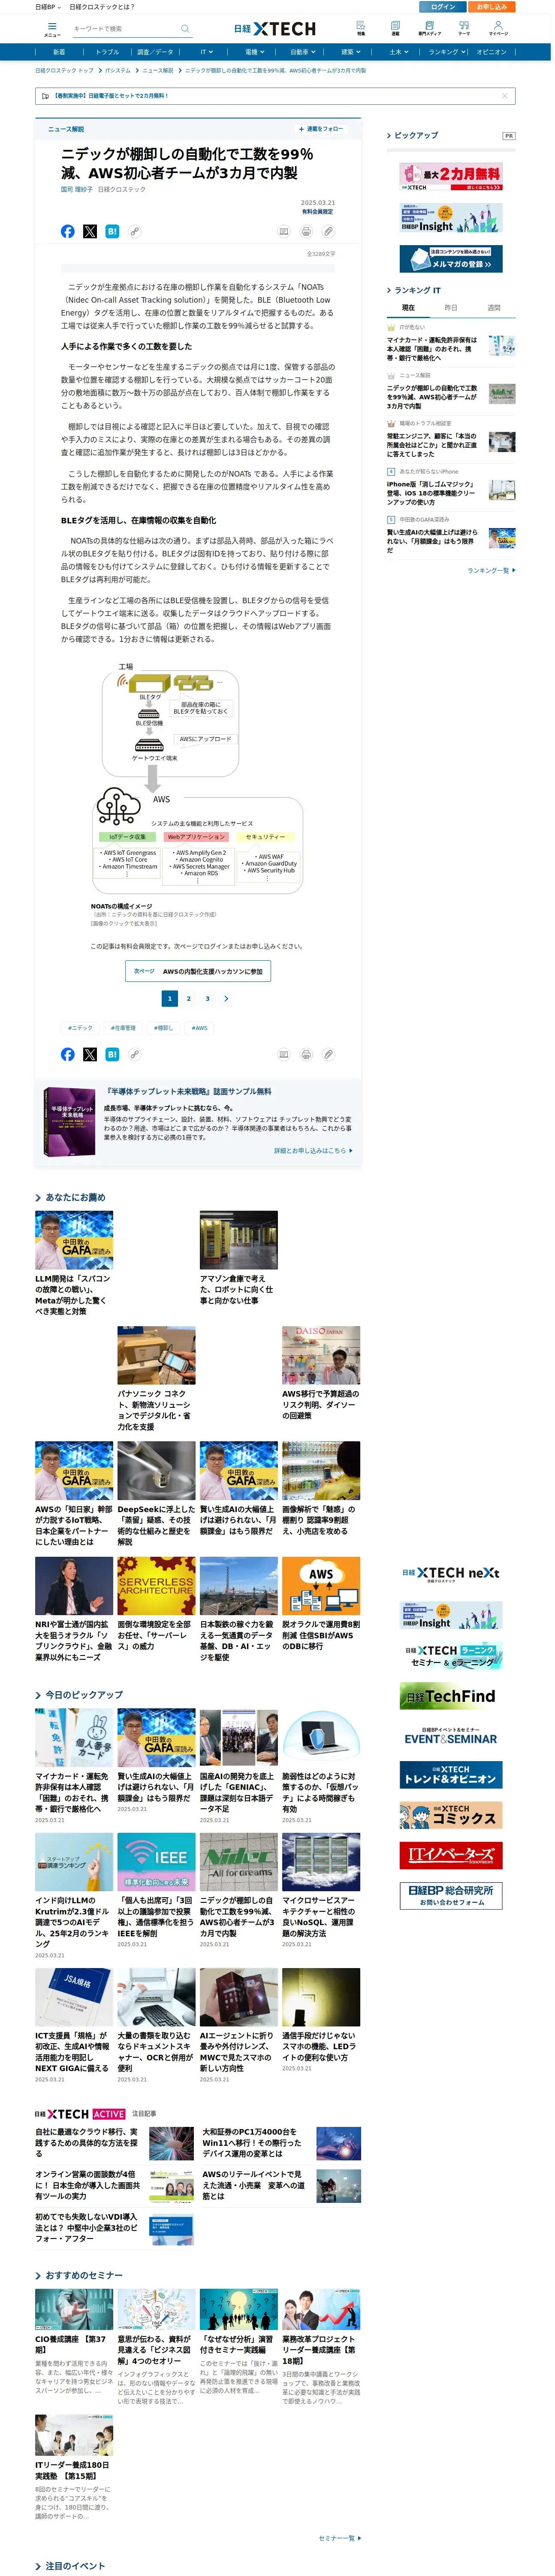Open ランキング一覧 link under ranking

(x=490, y=570)
